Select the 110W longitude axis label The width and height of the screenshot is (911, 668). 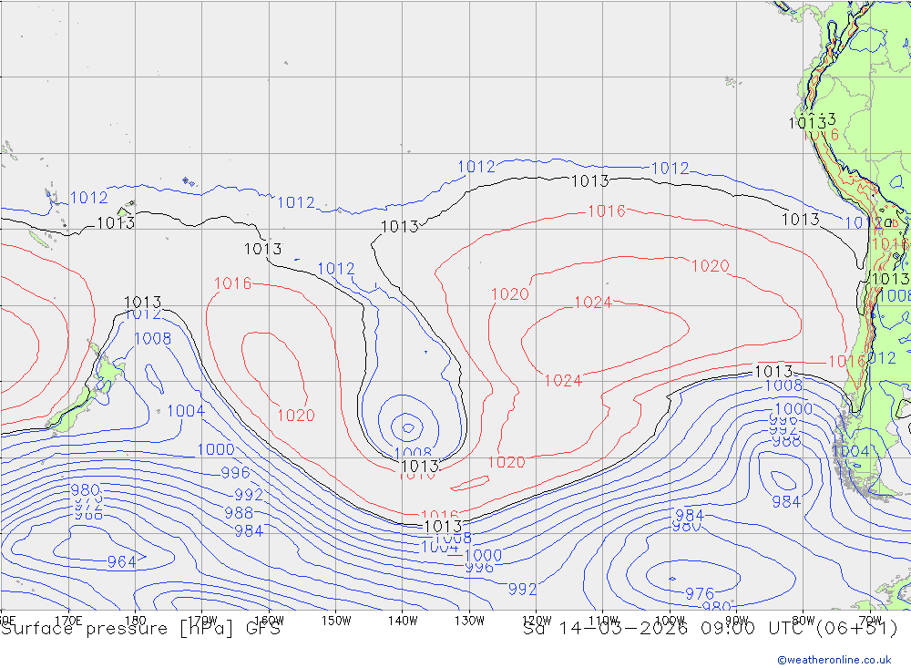tap(603, 621)
